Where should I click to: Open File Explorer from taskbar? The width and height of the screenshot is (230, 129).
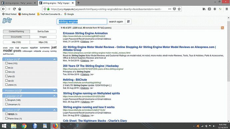pos(14,126)
